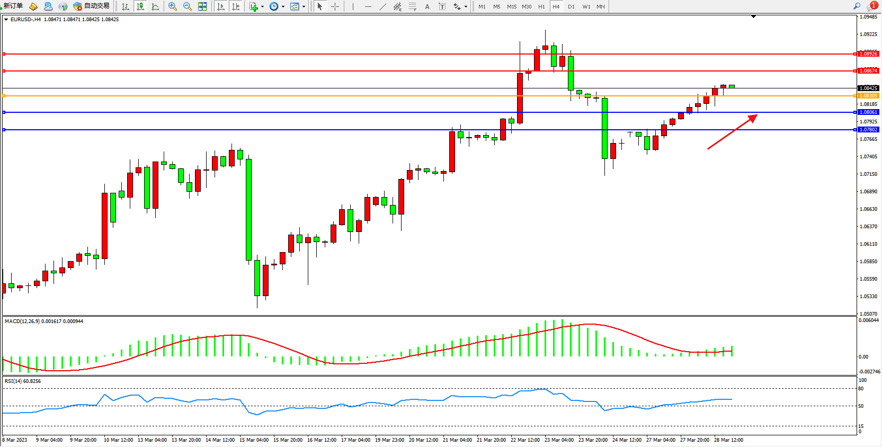Select the trendline drawing tool
Screen dimensions: 882x447
point(383,7)
